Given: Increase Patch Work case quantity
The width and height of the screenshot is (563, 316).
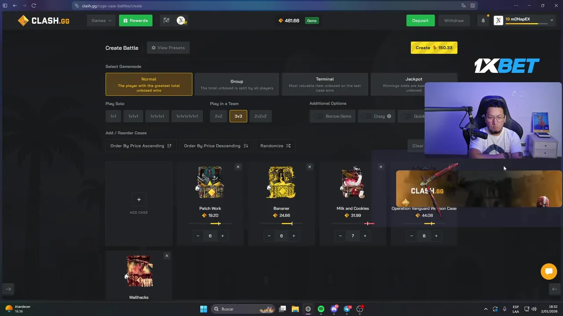Looking at the screenshot, I should coord(222,236).
